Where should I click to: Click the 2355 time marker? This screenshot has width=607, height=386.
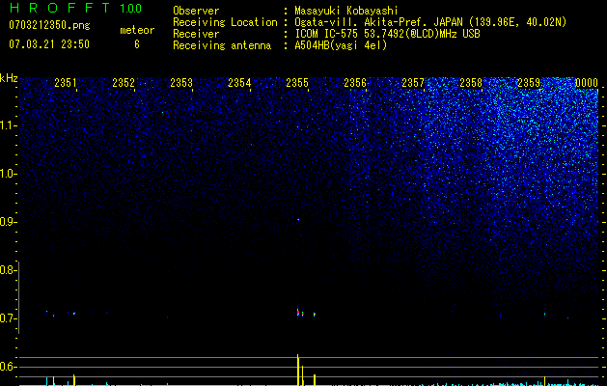pyautogui.click(x=297, y=83)
